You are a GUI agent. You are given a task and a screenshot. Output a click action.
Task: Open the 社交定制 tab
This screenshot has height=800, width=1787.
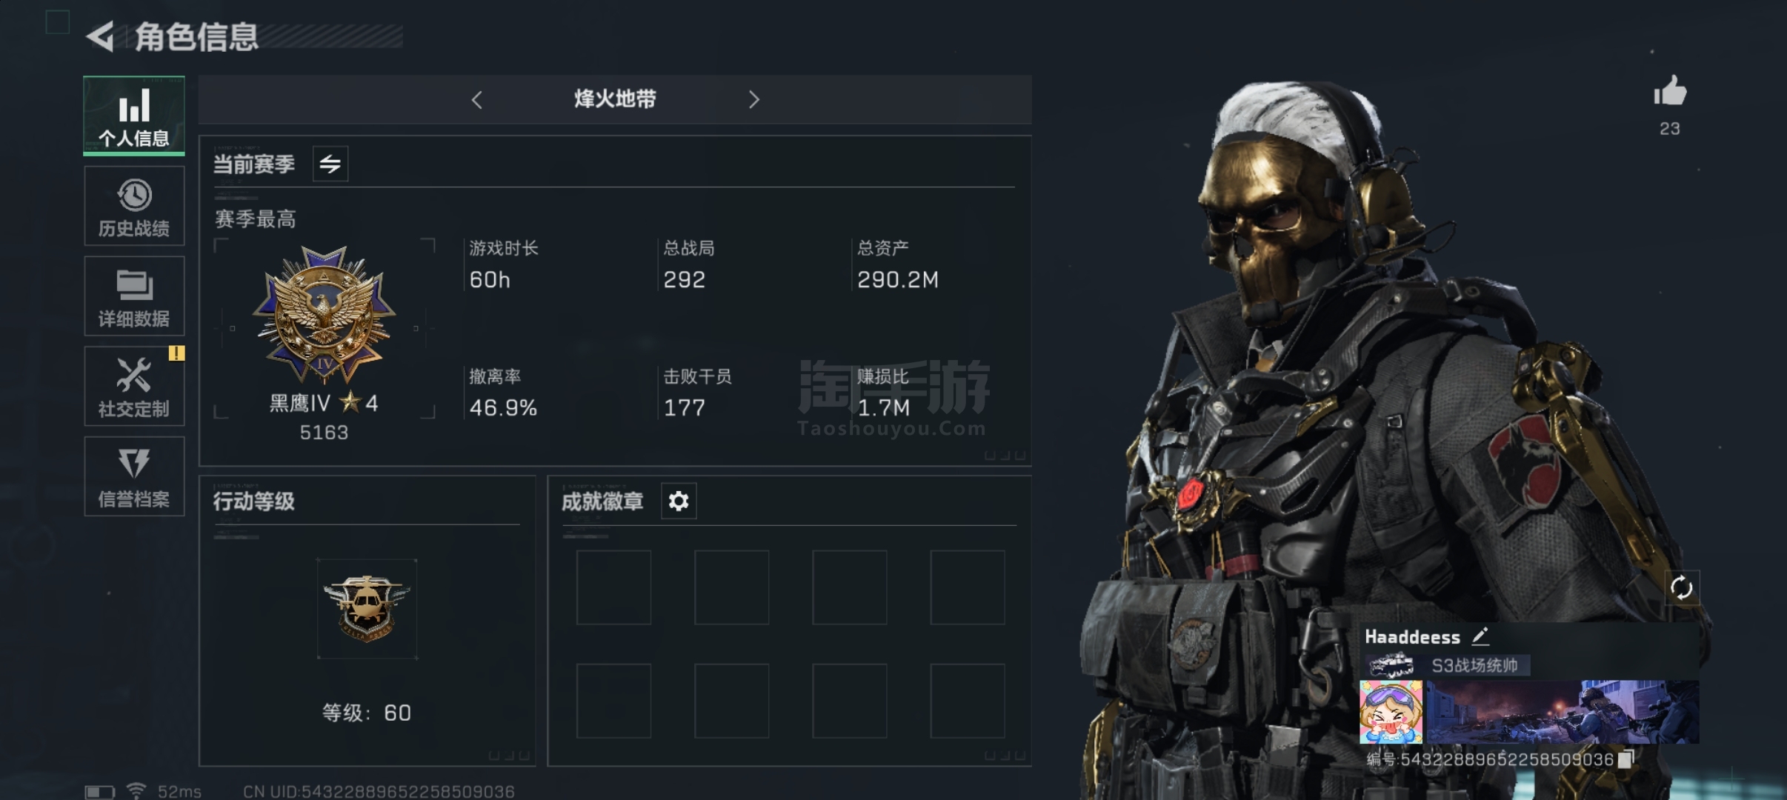(134, 387)
